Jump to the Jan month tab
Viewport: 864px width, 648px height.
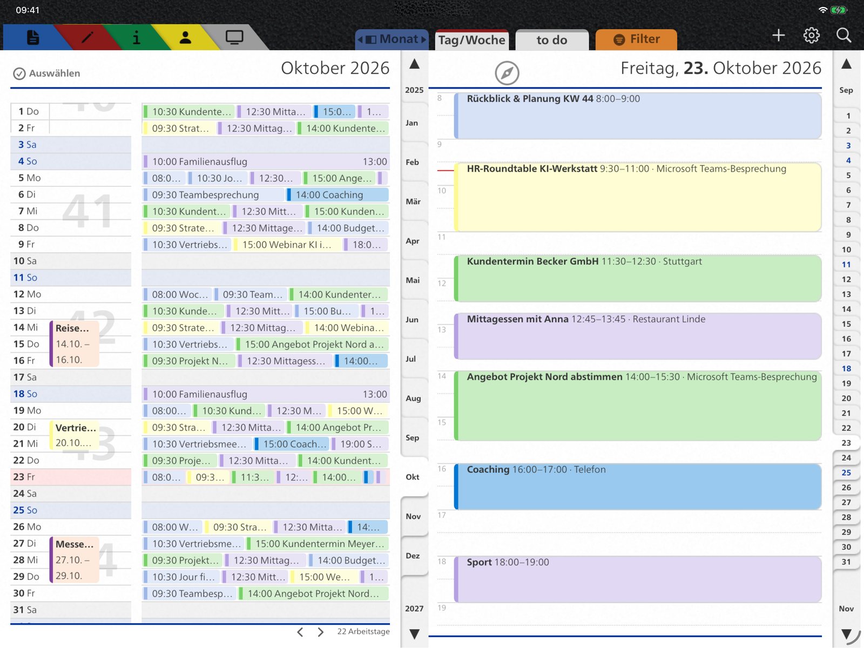(412, 123)
